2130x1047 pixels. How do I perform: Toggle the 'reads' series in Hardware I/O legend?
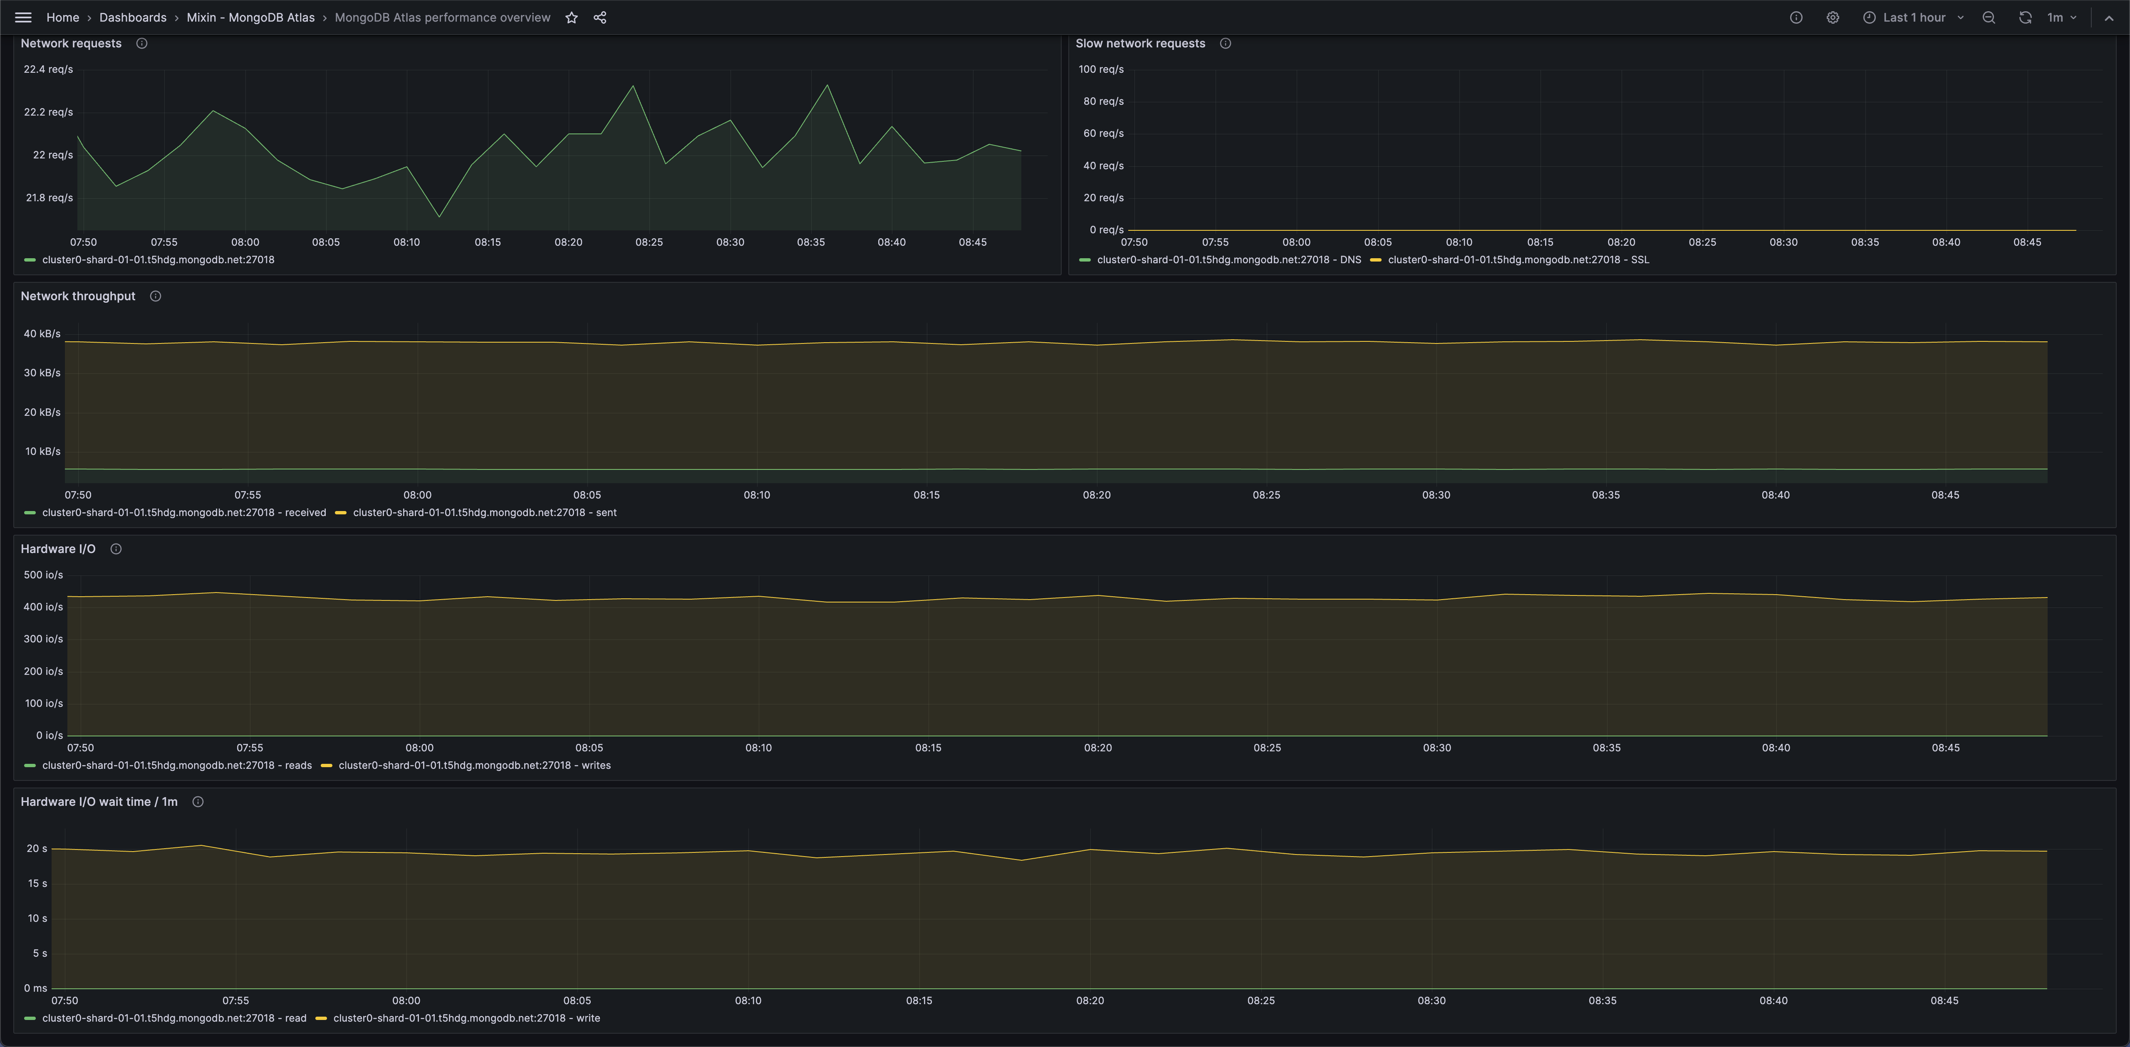[x=176, y=765]
